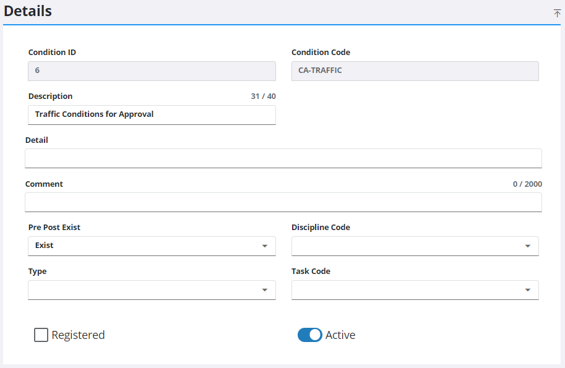The height and width of the screenshot is (368, 565).
Task: Focus the Description field with Traffic Conditions text
Action: tap(152, 114)
